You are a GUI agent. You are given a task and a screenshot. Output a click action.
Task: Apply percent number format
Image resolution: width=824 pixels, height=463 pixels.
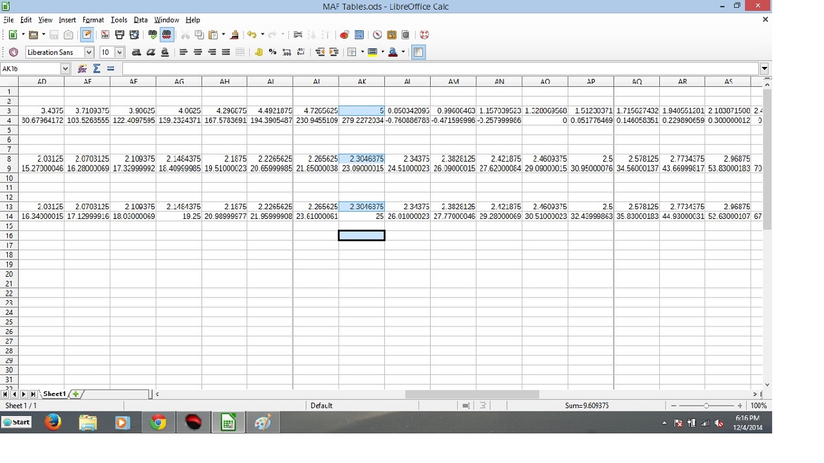coord(273,52)
